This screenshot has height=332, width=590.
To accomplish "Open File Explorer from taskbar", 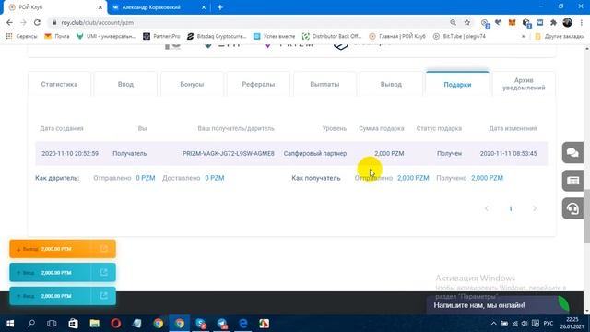I will click(x=94, y=324).
